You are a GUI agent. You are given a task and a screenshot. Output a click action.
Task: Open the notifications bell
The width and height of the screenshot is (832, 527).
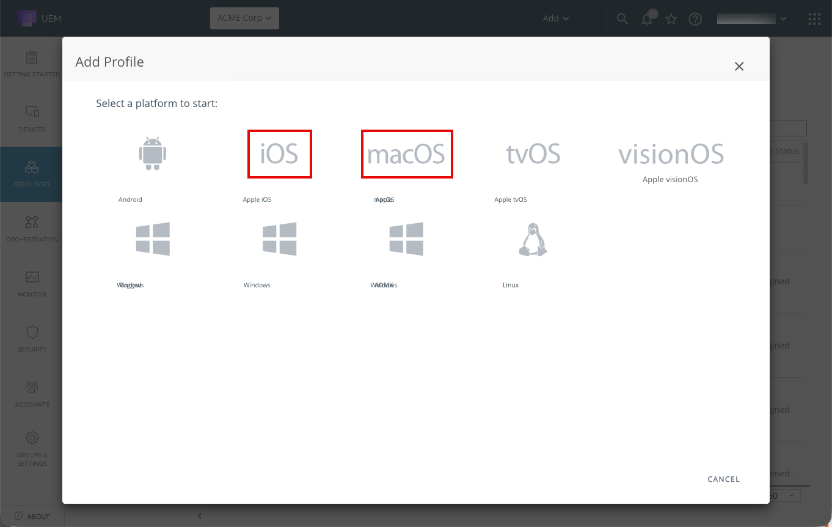click(647, 19)
